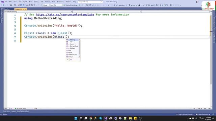Open Chrome from the taskbar

point(91,118)
